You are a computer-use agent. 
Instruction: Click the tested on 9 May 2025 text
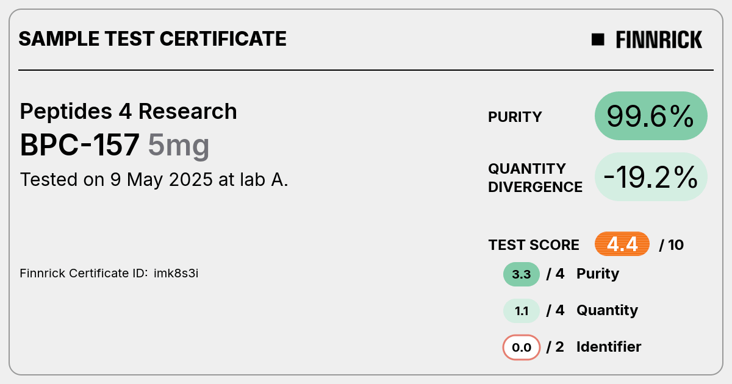[154, 180]
